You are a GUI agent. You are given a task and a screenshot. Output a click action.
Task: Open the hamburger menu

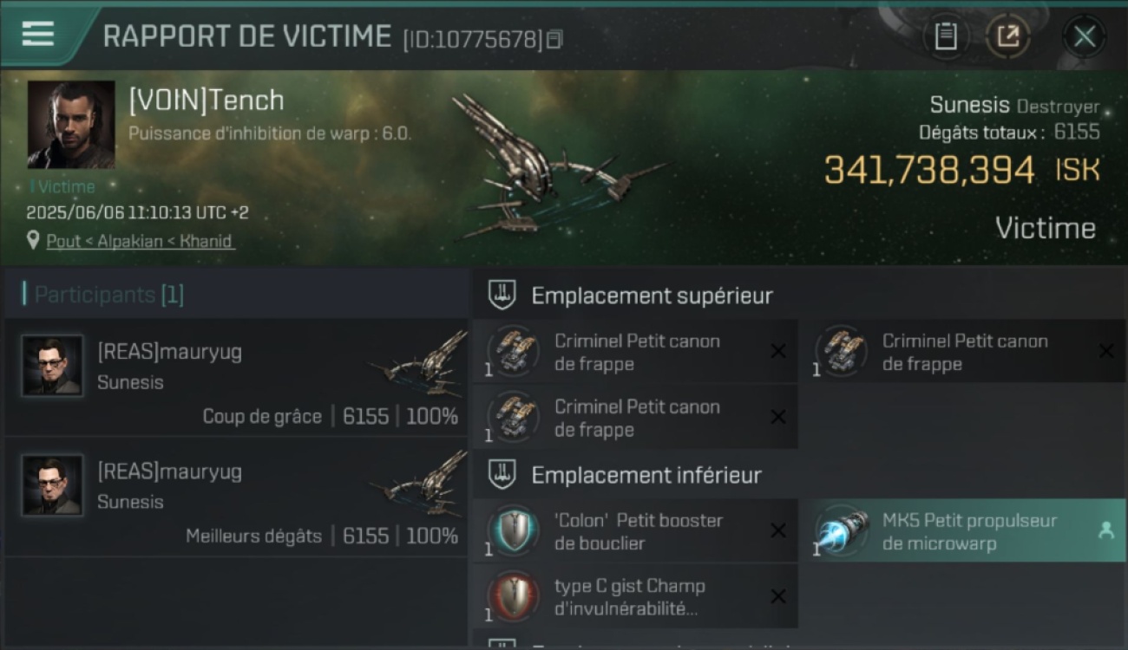(37, 35)
